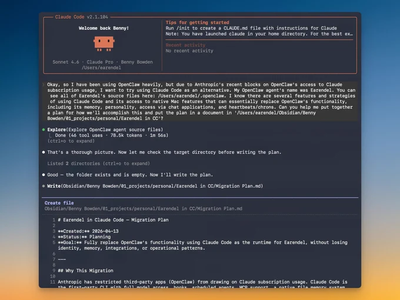The width and height of the screenshot is (400, 300).
Task: Click "Done (46 tool uses · 78.5k tokens" line
Action: [x=112, y=135]
